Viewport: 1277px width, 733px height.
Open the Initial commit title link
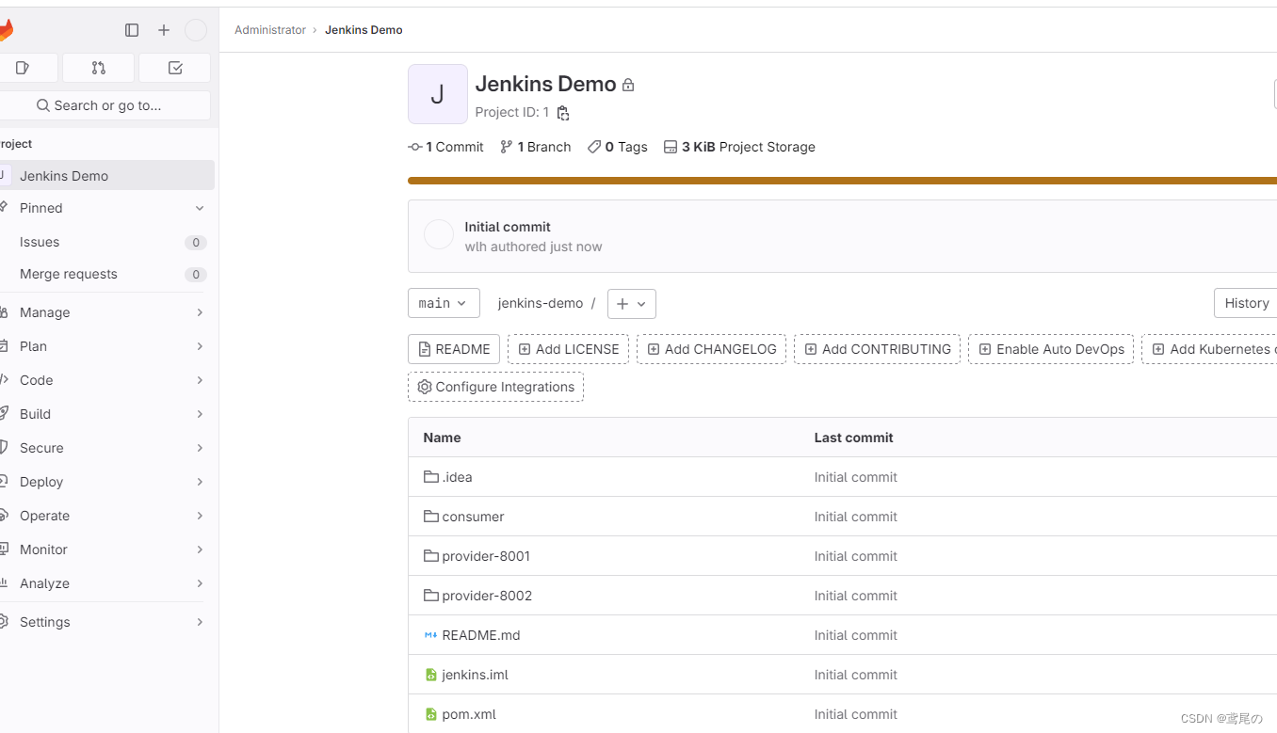508,227
